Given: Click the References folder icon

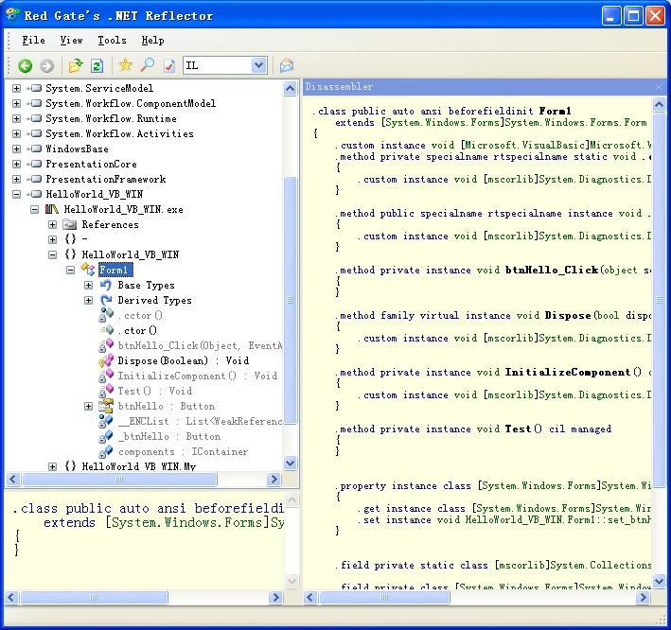Looking at the screenshot, I should [69, 224].
